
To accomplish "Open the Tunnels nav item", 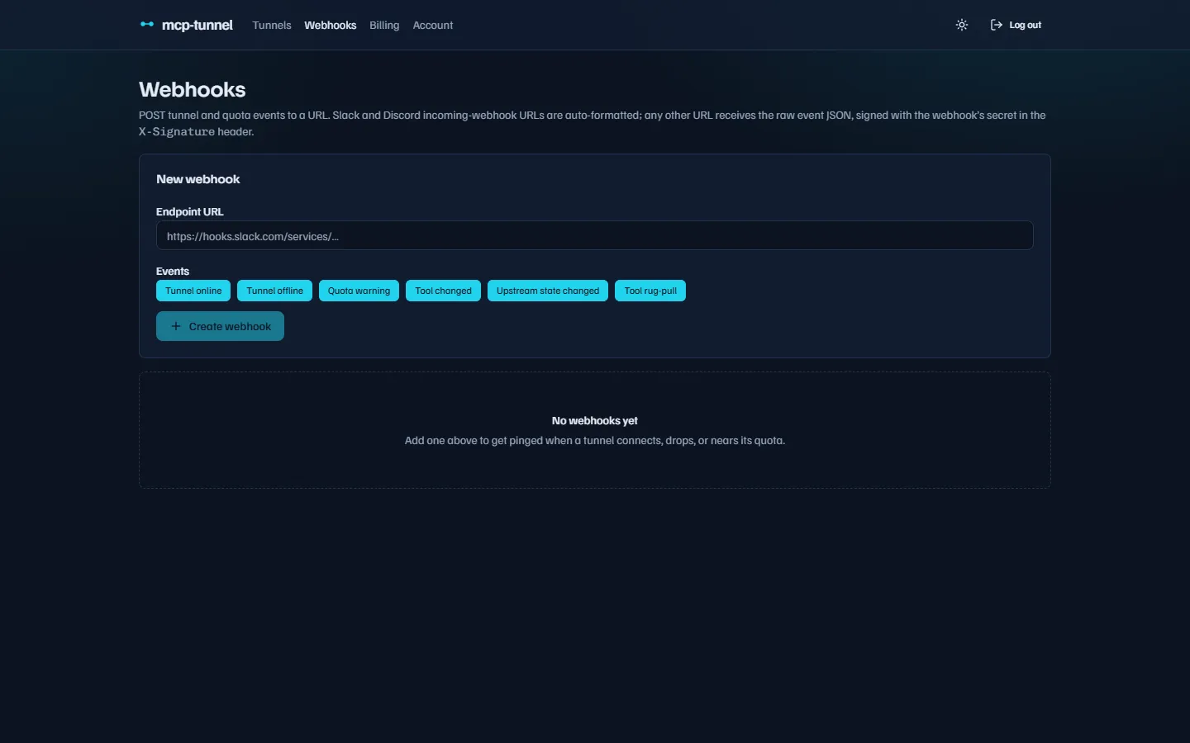I will tap(272, 25).
